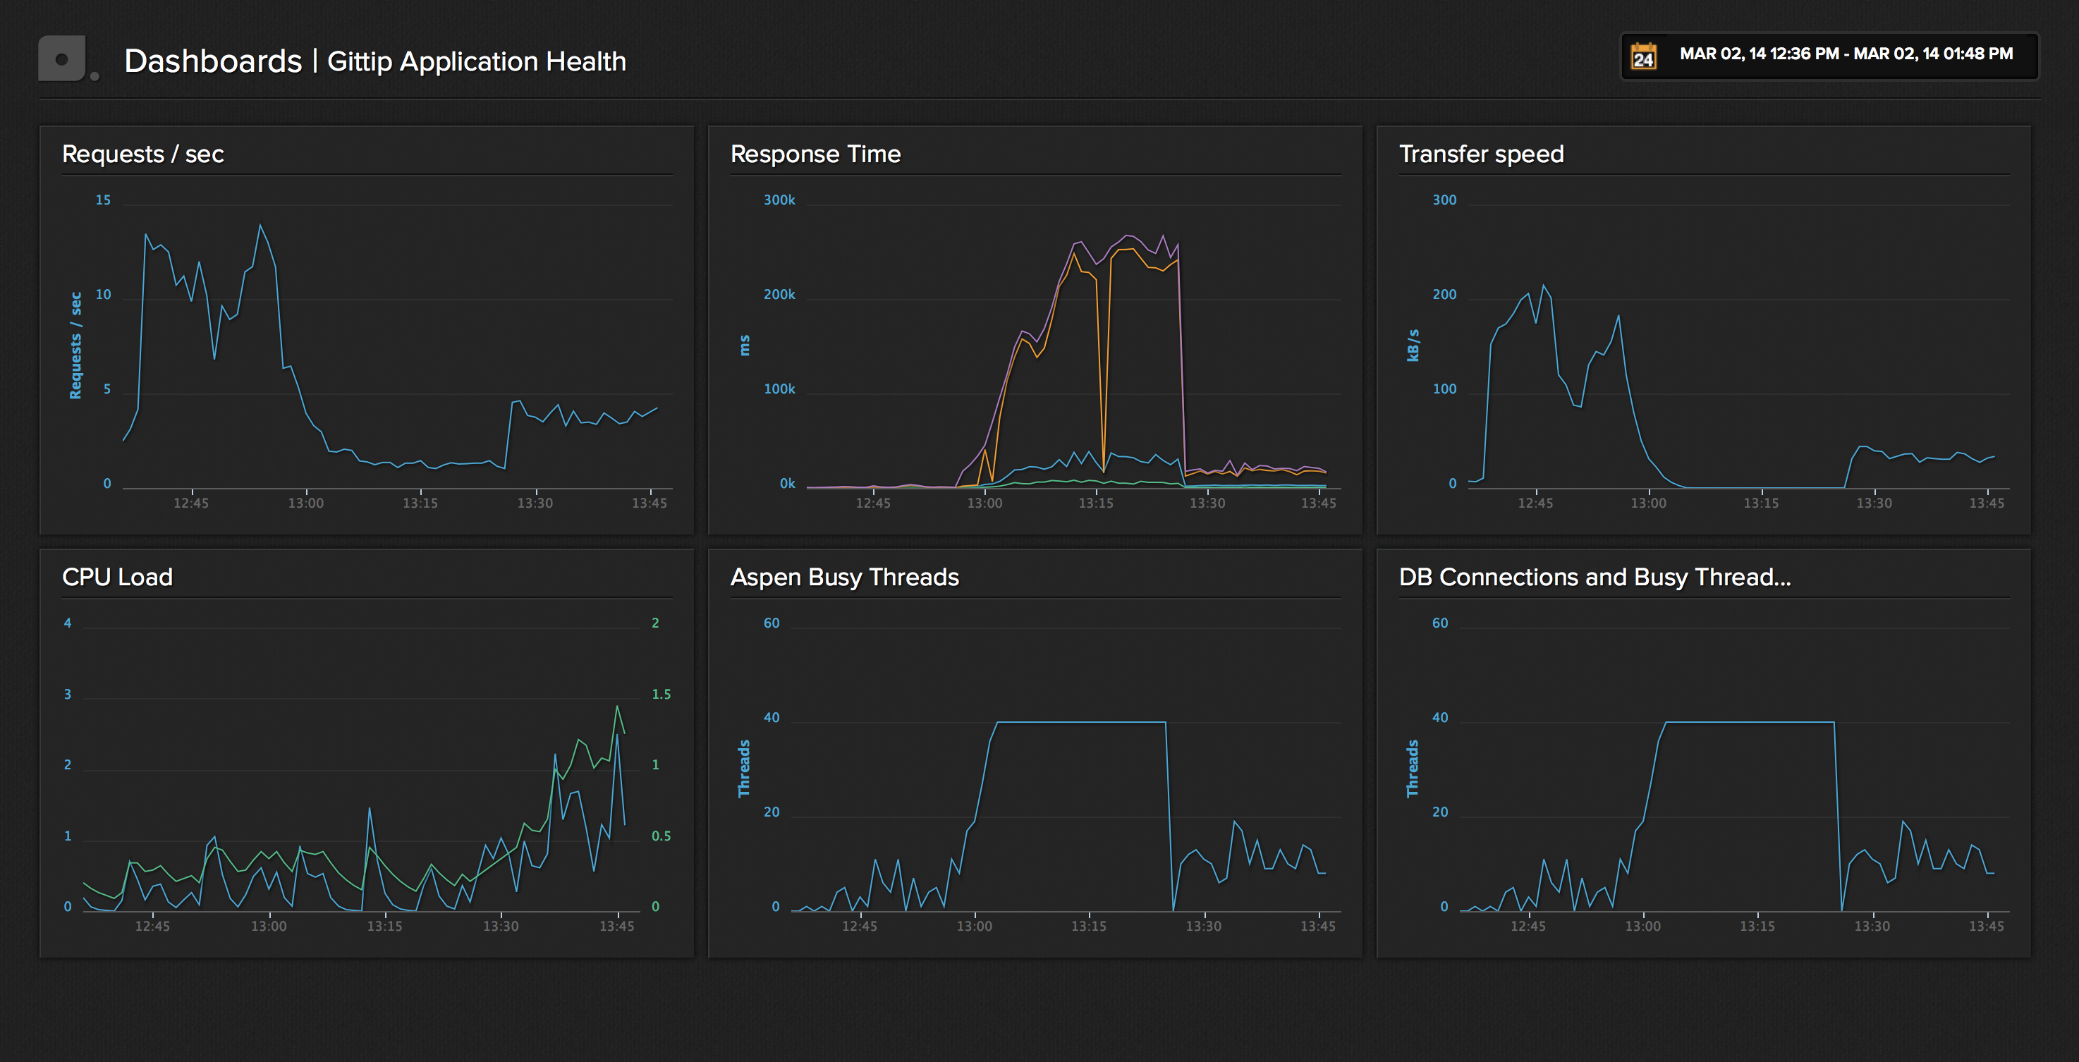Click 'Threads' axis label on DB Connections chart
The height and width of the screenshot is (1062, 2079).
click(1413, 768)
